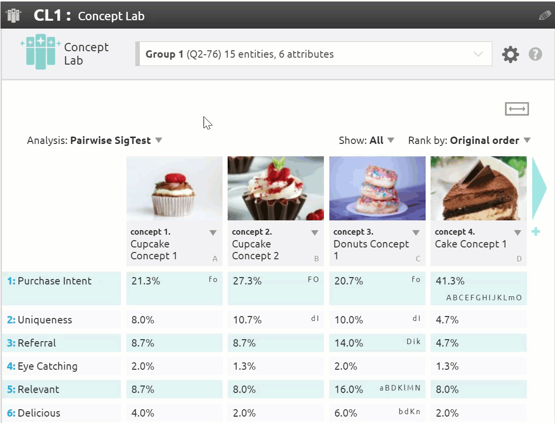The height and width of the screenshot is (423, 555).
Task: Select the Referral attribute row label
Action: point(37,343)
